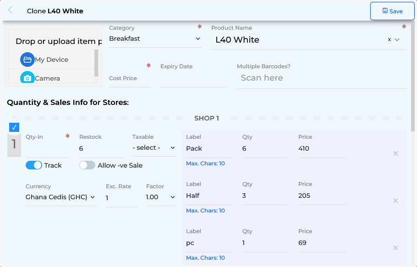Click the My Device folder icon
This screenshot has height=267, width=417.
coord(27,60)
